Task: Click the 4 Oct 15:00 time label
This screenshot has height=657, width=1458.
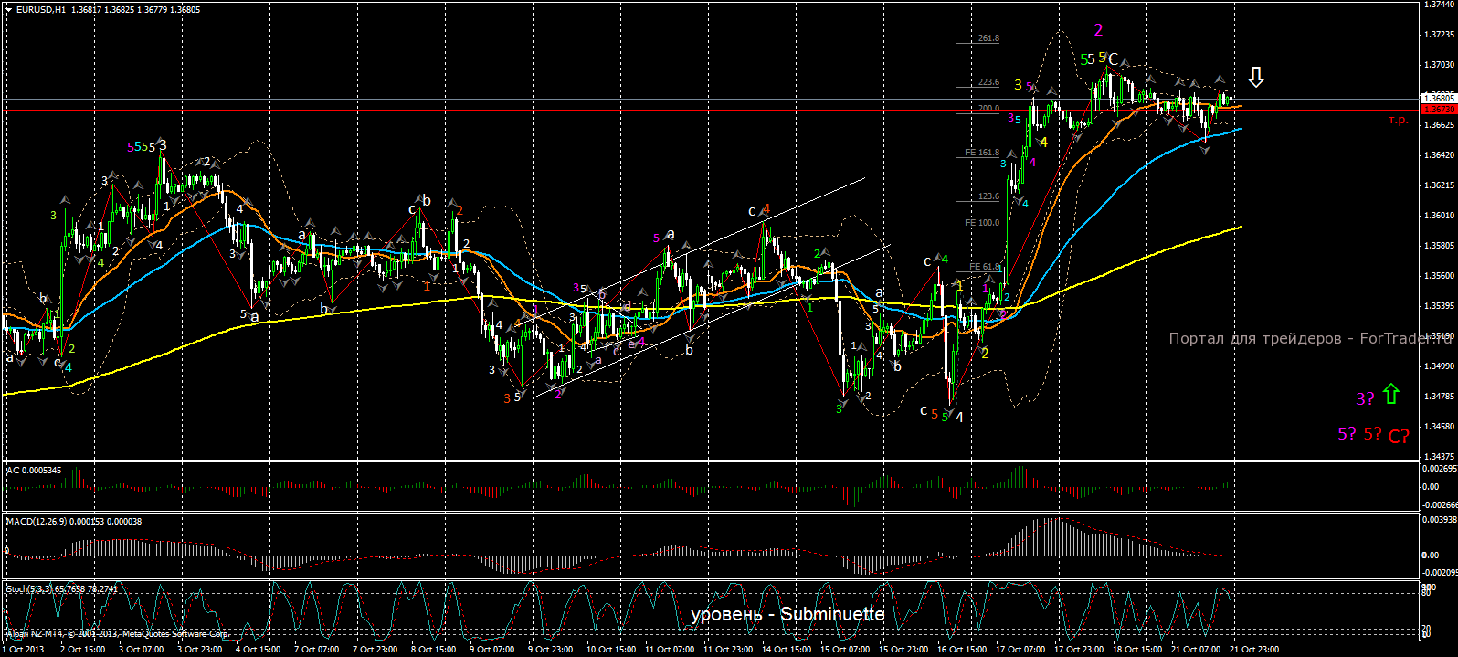Action: pyautogui.click(x=258, y=650)
